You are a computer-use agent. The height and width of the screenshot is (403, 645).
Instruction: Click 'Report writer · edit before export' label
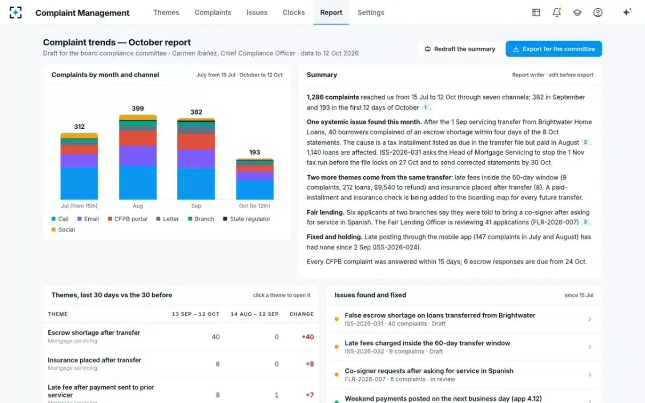click(x=553, y=75)
